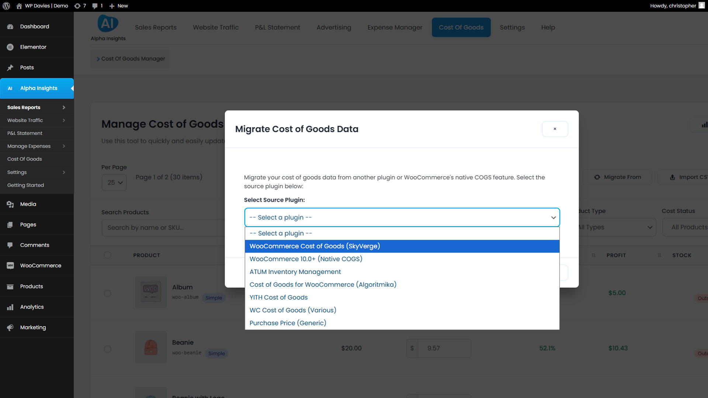Click the Analytics bar chart icon
The image size is (708, 398).
(10, 307)
